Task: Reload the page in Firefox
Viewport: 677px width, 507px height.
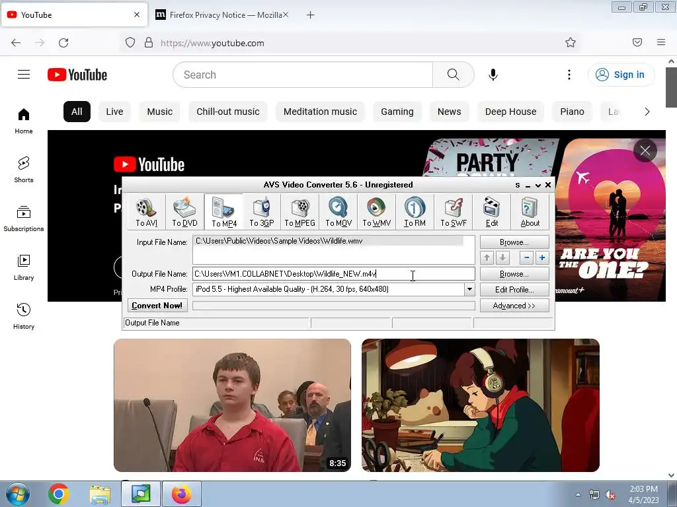Action: click(x=63, y=43)
